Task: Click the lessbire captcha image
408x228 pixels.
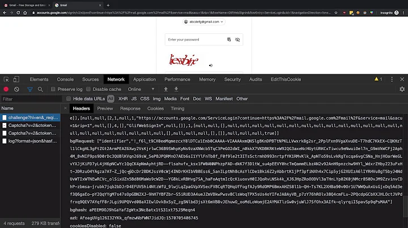Action: (184, 60)
